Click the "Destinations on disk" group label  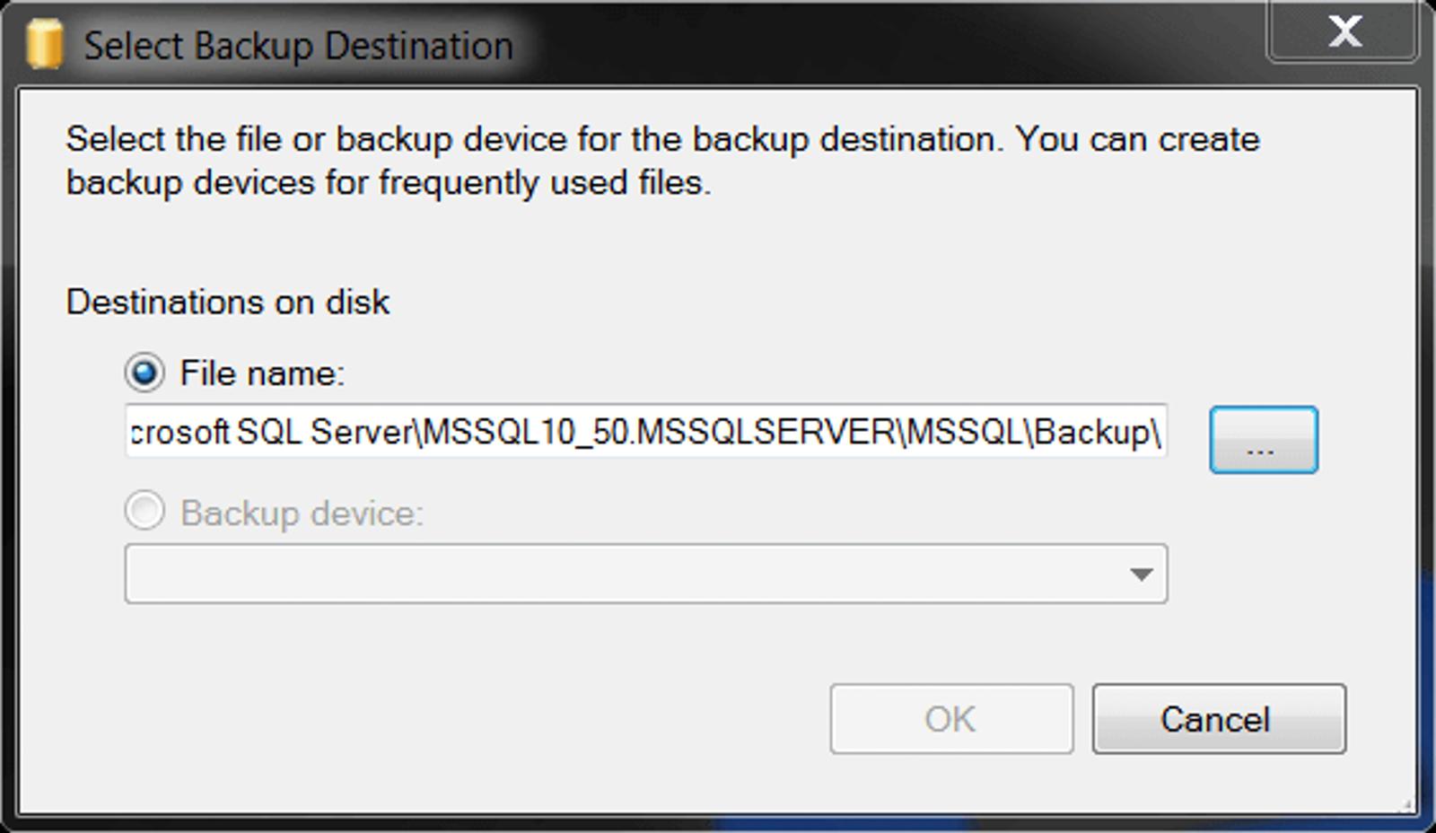point(228,303)
